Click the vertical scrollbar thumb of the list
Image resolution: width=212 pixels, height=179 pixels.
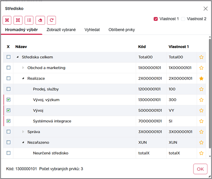tap(210, 94)
